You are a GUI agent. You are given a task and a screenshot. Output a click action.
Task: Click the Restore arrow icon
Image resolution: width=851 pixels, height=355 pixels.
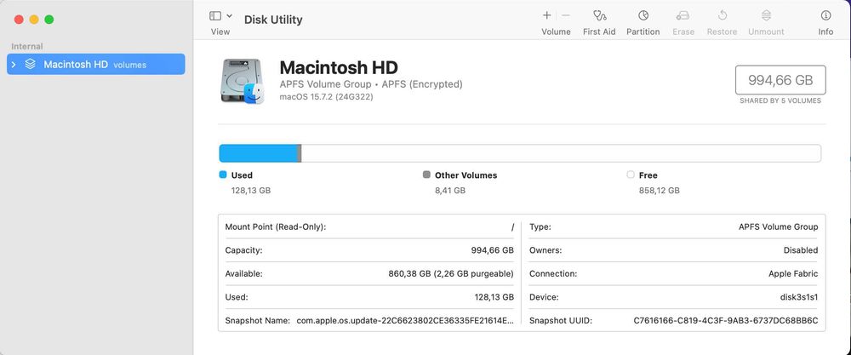[x=722, y=15]
